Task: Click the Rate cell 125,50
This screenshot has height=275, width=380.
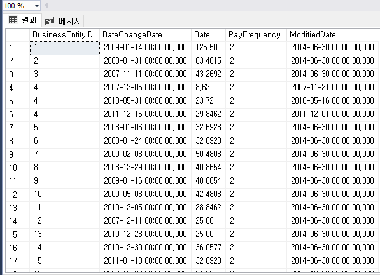Action: tap(208, 48)
